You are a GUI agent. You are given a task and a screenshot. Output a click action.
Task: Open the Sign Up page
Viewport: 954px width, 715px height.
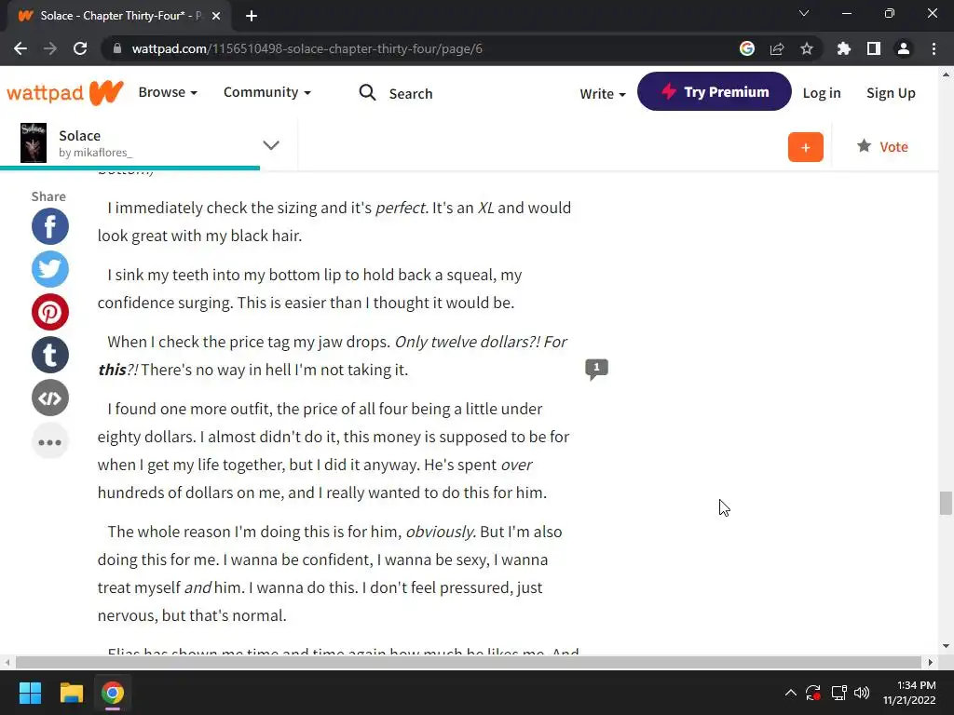click(891, 93)
